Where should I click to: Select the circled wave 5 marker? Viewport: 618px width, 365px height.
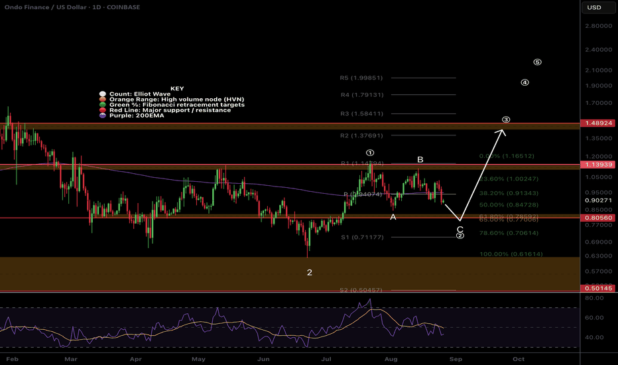[537, 62]
